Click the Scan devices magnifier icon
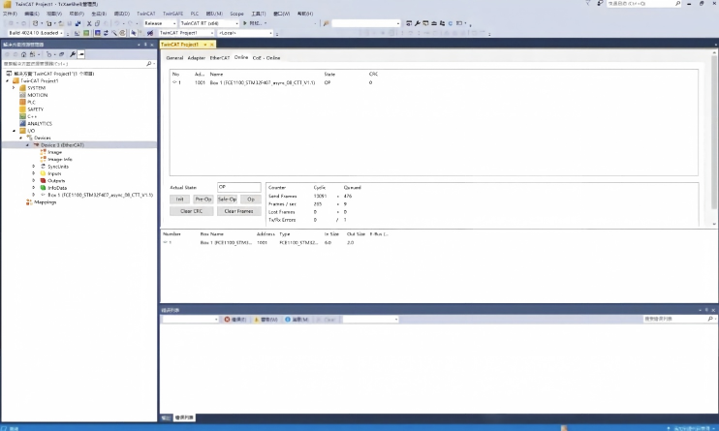Viewport: 719px width, 431px height. 114,33
